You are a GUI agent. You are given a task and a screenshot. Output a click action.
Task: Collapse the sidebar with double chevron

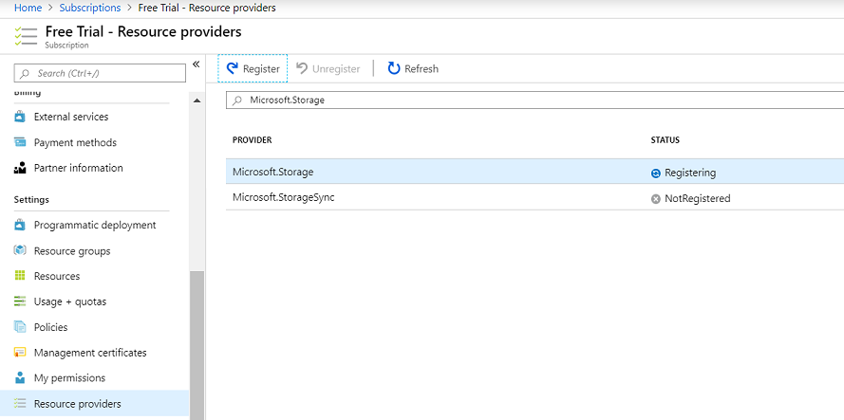click(x=197, y=64)
